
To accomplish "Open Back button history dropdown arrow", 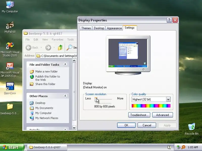I will point(41,48).
